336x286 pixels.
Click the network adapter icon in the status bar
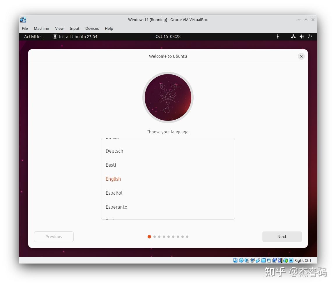[x=252, y=260]
